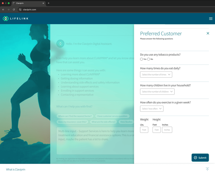Close the Claviprin browser tab
The width and height of the screenshot is (215, 174).
(x=43, y=3)
